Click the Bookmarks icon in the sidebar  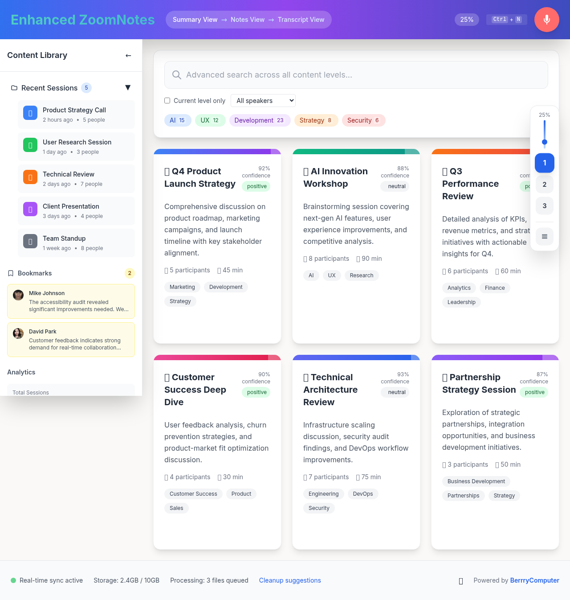click(x=11, y=273)
